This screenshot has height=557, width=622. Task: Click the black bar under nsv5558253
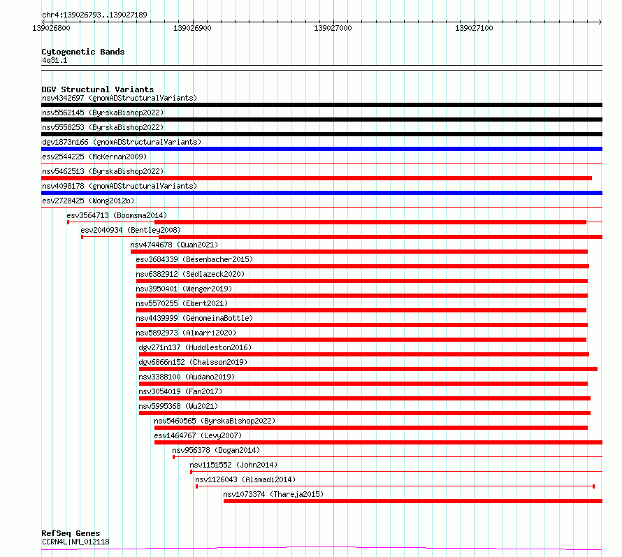(x=321, y=134)
